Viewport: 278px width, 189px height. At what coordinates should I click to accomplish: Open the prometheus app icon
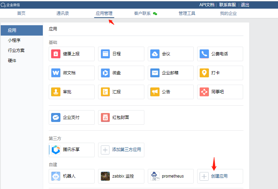[155, 176]
